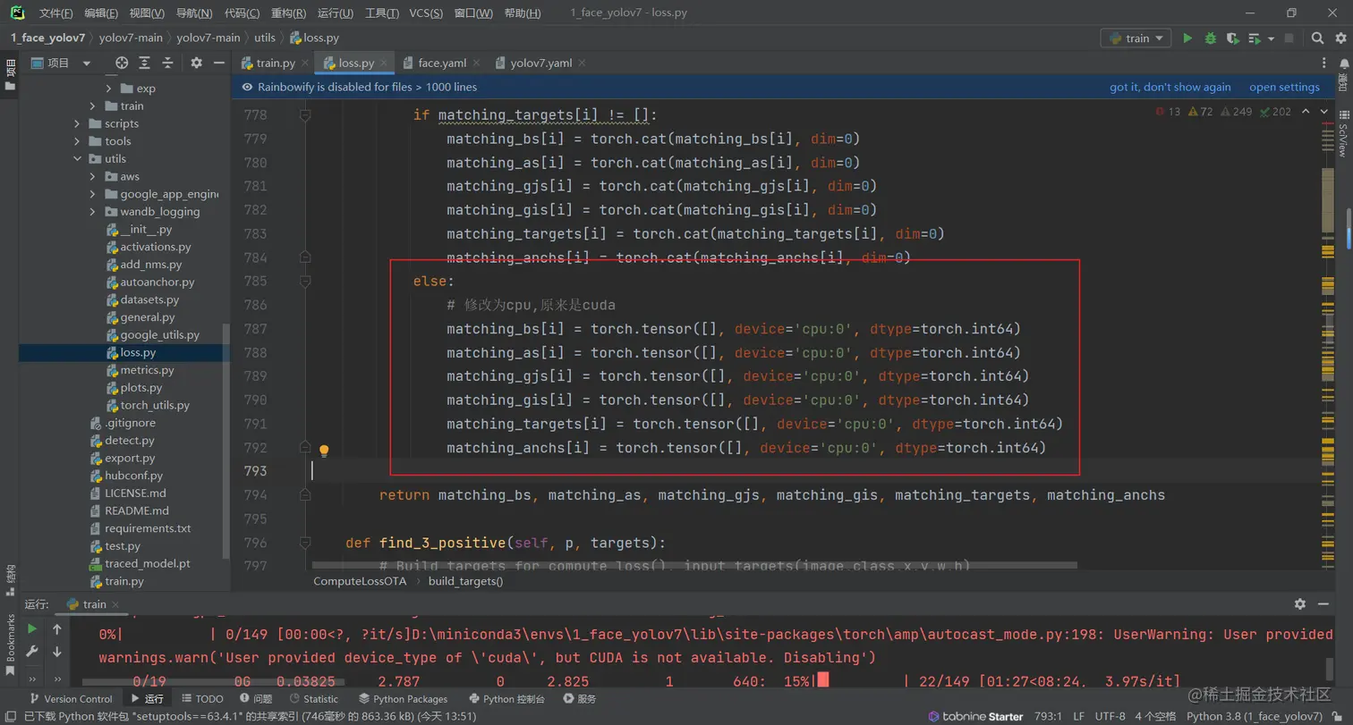Image resolution: width=1353 pixels, height=725 pixels.
Task: Collapse the utils folder
Action: coord(78,159)
